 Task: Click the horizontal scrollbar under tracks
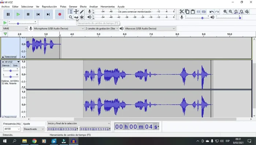(x=155, y=119)
